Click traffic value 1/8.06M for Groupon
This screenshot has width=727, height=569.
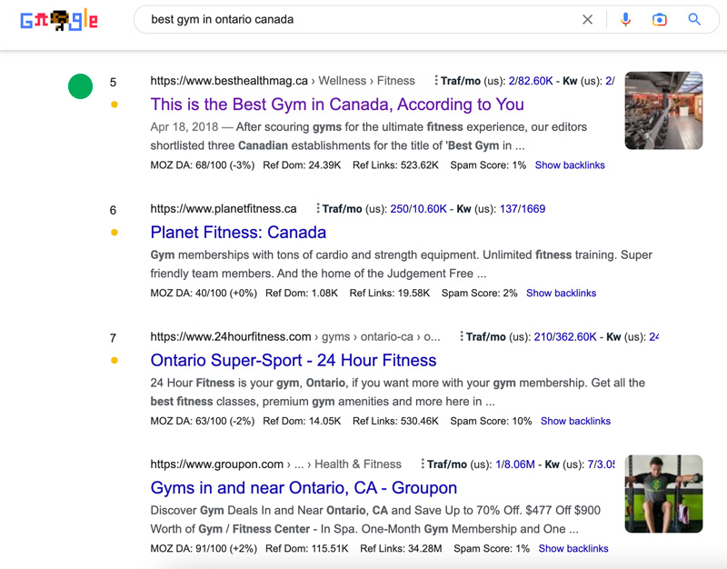[x=515, y=464]
